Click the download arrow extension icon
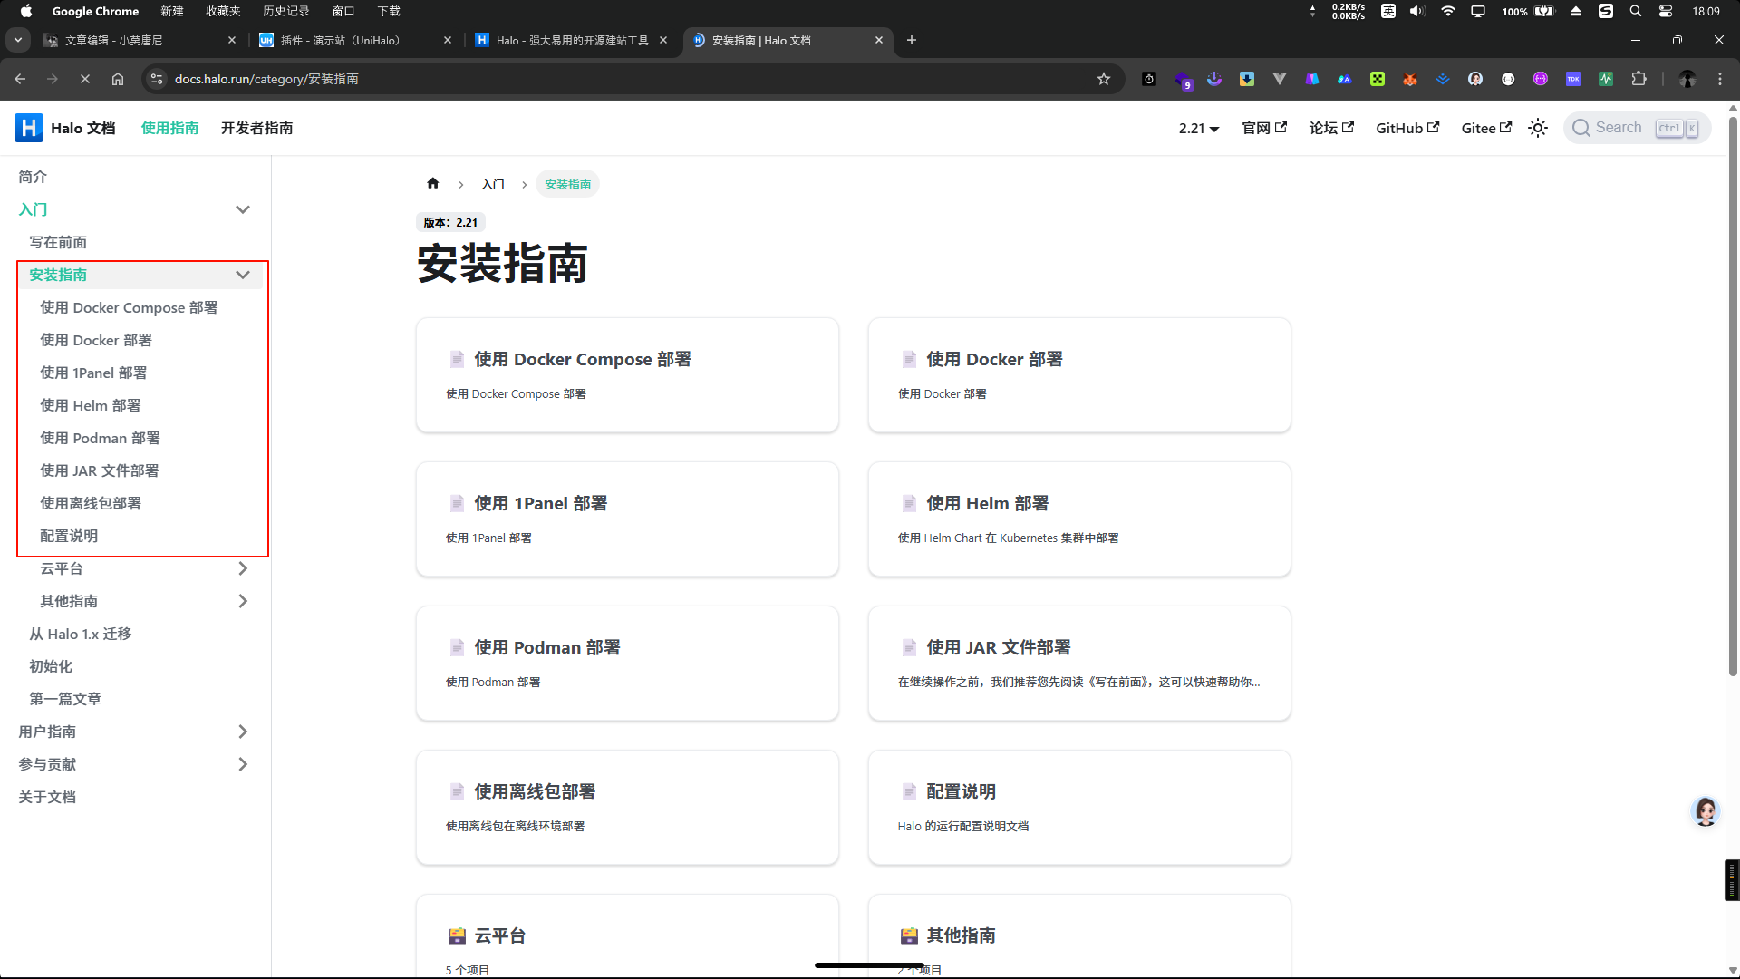 [1247, 79]
